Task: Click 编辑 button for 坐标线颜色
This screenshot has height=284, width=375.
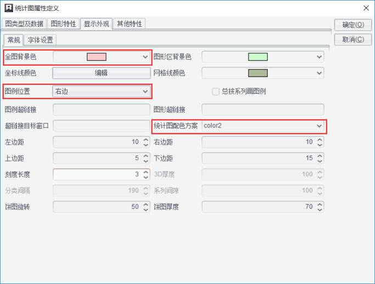Action: coord(102,73)
